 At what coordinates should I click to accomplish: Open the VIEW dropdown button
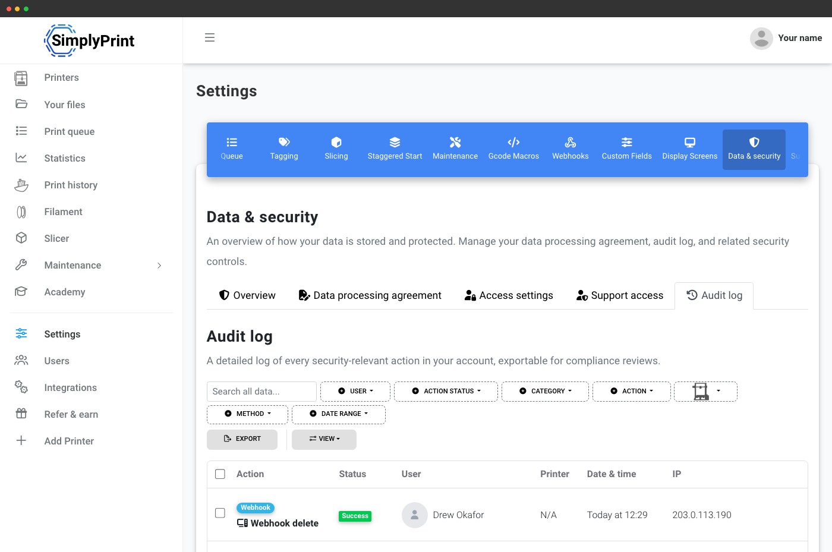point(324,439)
